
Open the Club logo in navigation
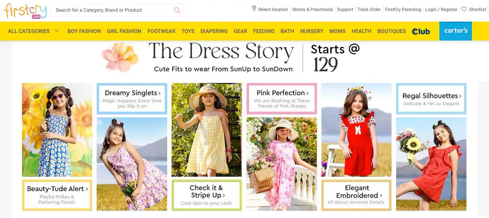click(x=421, y=31)
